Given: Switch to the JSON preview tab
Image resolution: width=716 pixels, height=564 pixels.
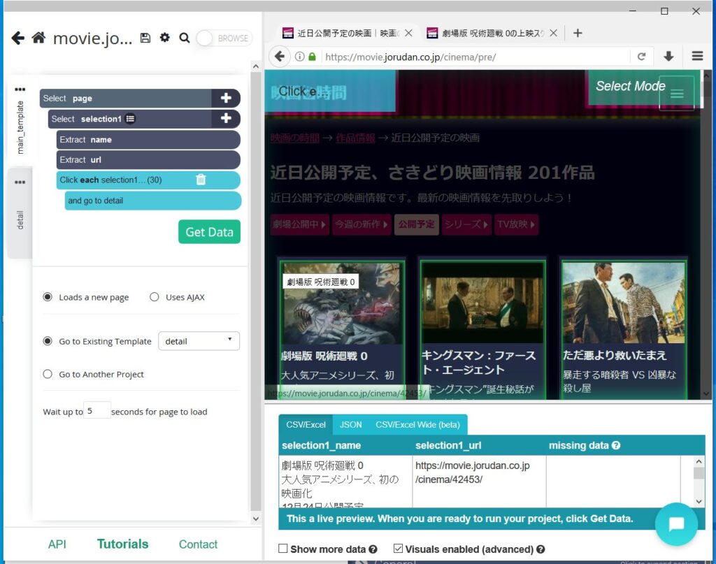Looking at the screenshot, I should point(351,425).
